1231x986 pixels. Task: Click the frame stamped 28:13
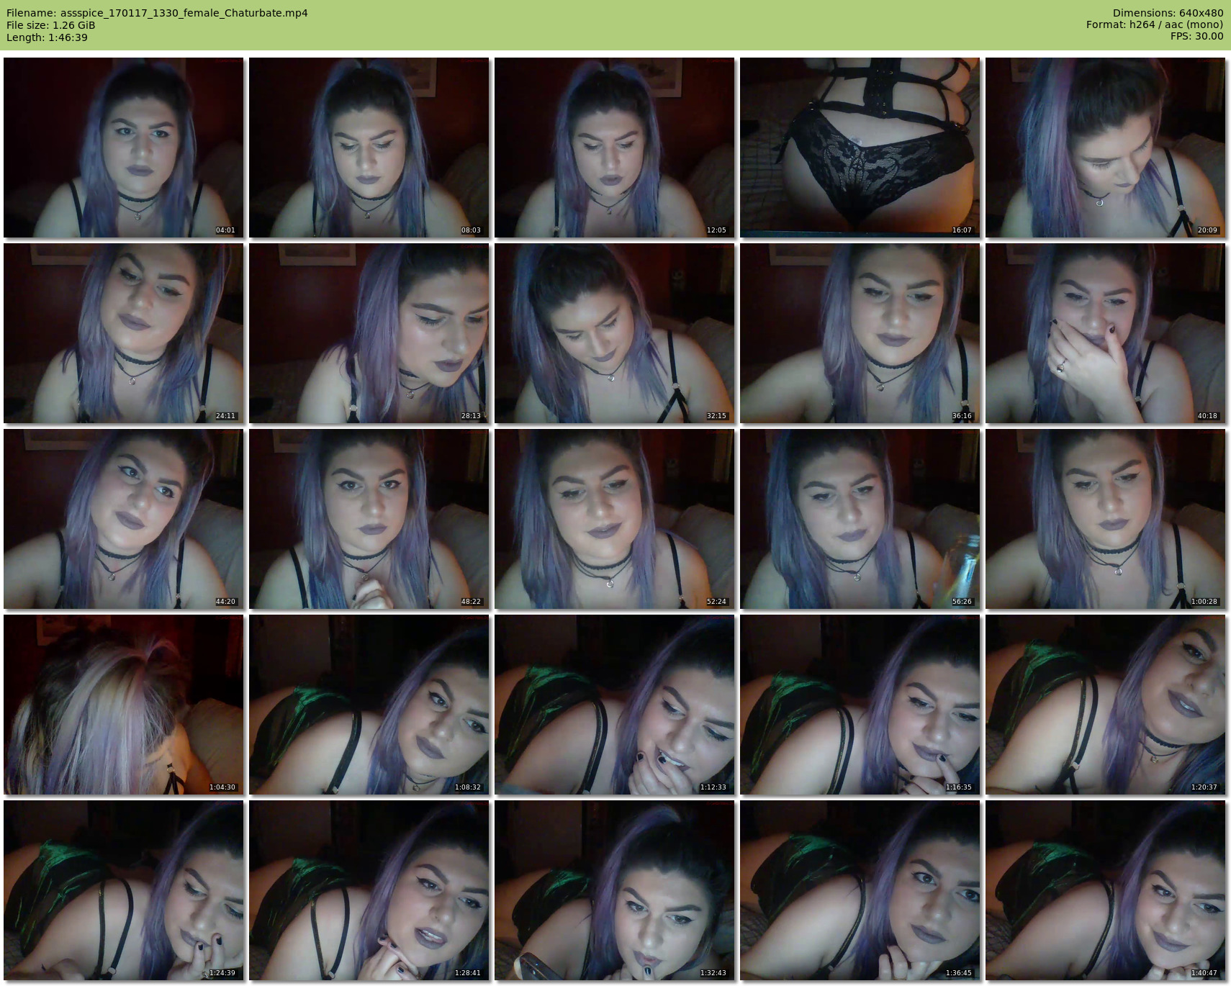[369, 333]
